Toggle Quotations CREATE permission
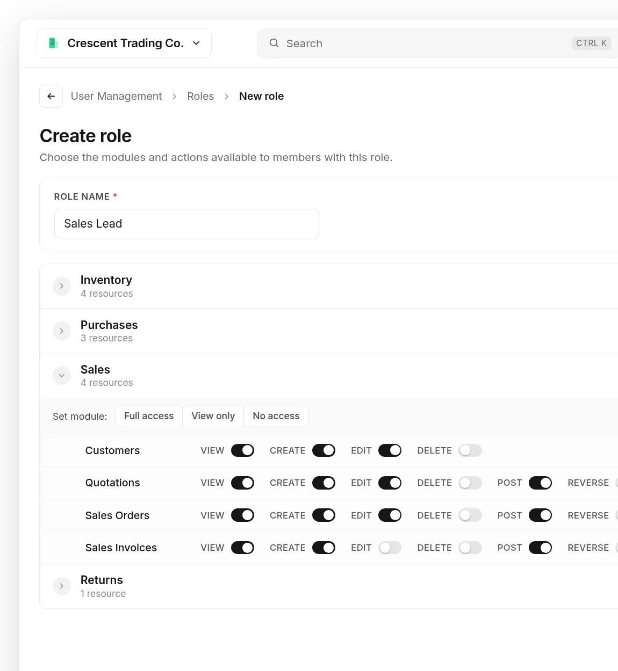Image resolution: width=618 pixels, height=671 pixels. pyautogui.click(x=324, y=483)
